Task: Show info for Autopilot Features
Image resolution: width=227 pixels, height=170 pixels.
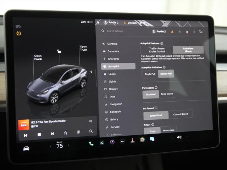Action: [x=162, y=43]
